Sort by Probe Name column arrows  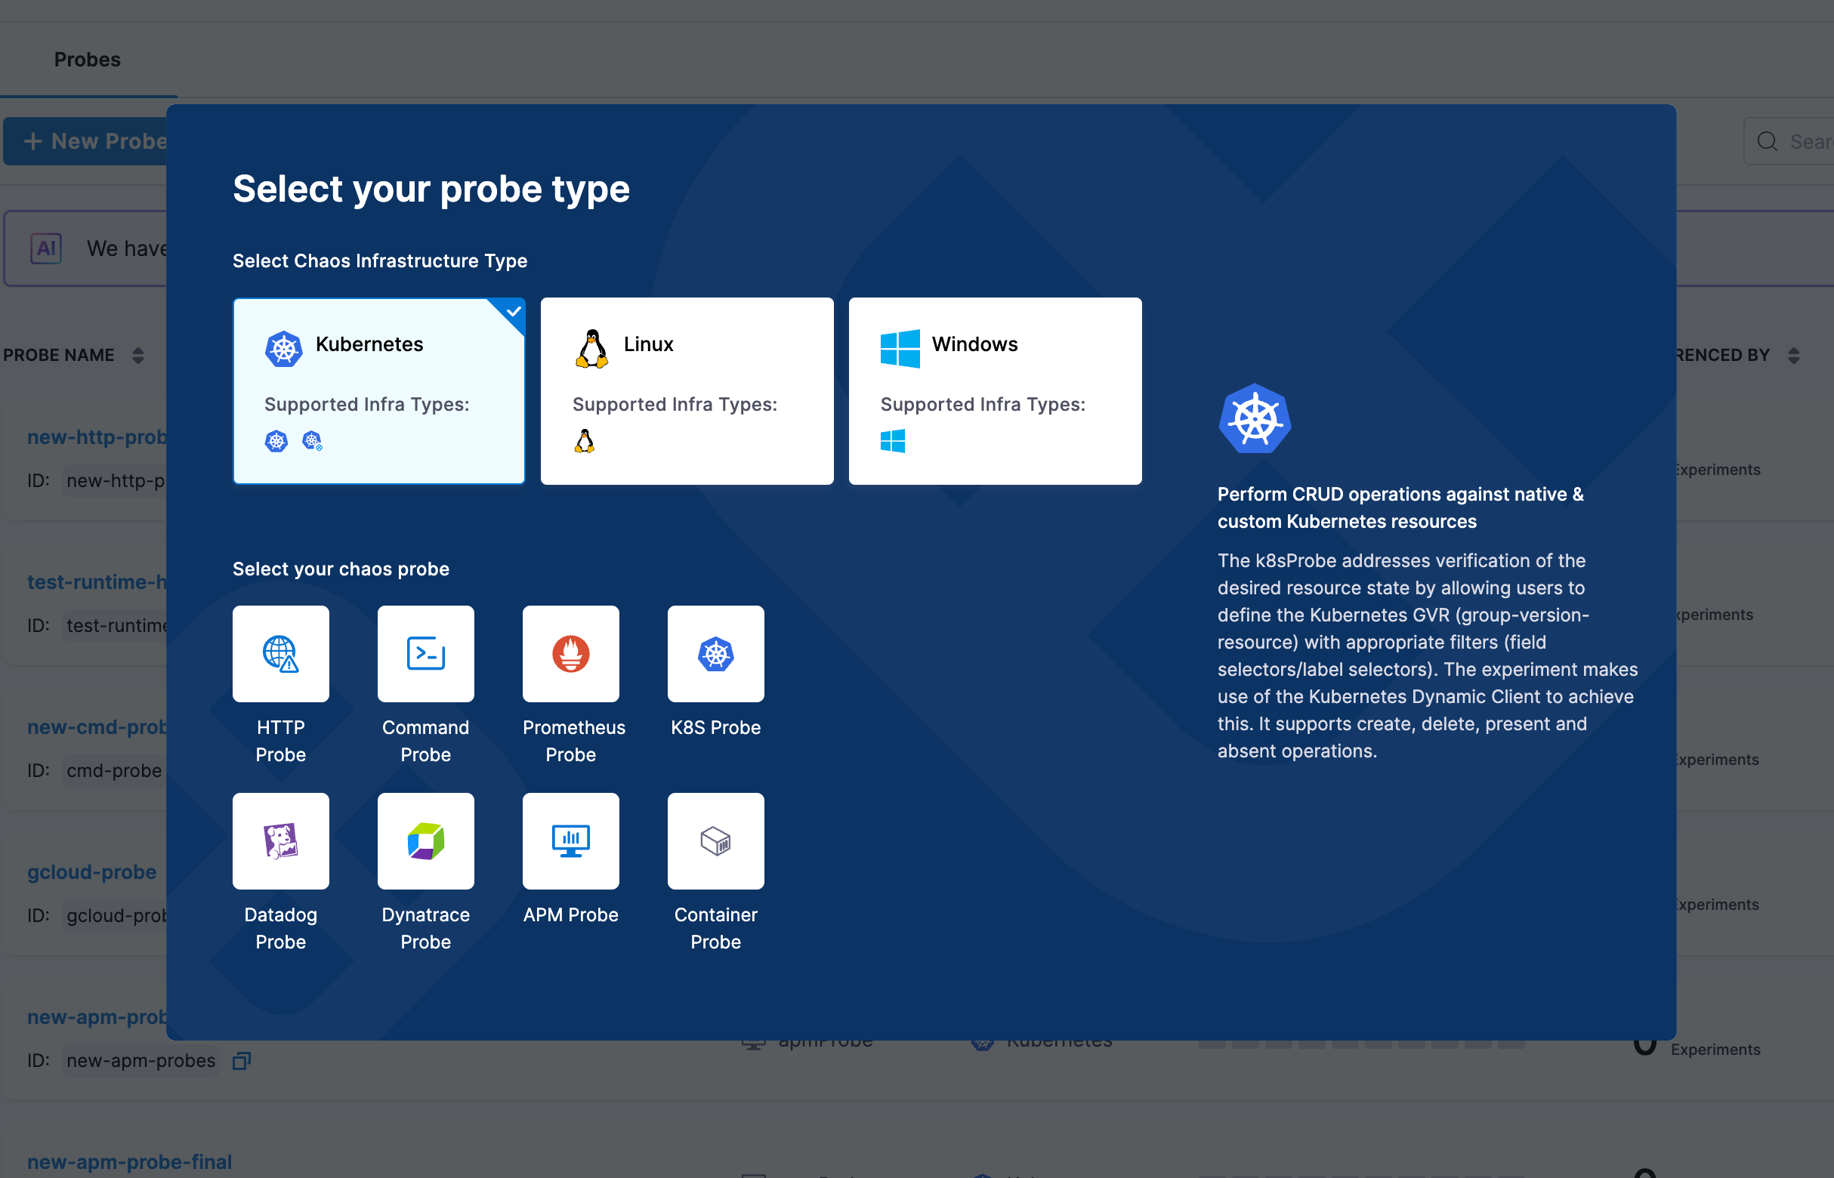[x=137, y=356]
